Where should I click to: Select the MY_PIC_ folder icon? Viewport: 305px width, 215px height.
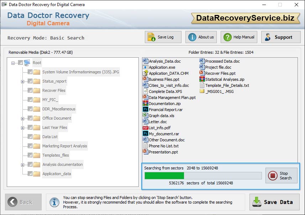click(x=37, y=100)
